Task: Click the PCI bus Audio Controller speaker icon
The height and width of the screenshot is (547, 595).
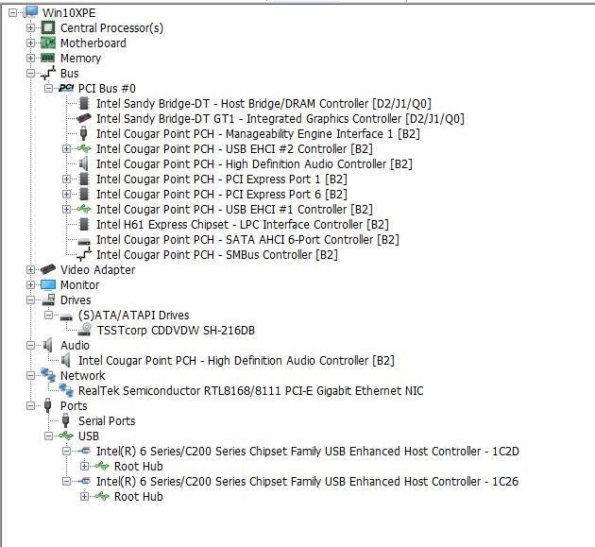Action: point(83,164)
